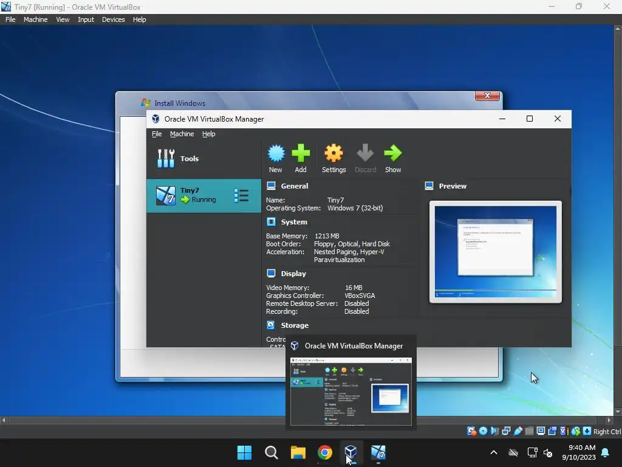Click the Display section header

point(293,274)
